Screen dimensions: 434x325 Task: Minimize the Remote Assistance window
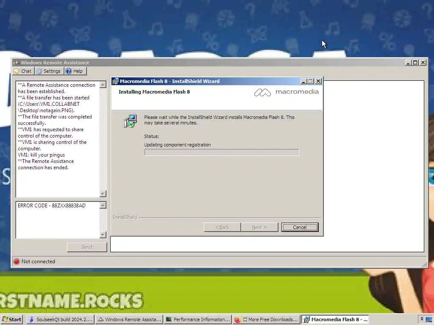(408, 63)
